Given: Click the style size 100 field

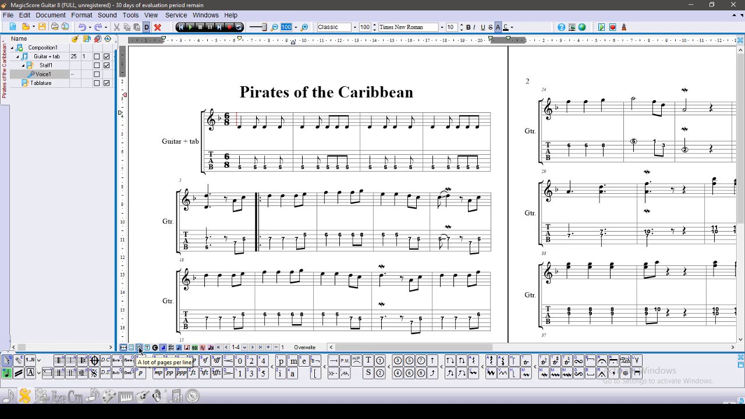Looking at the screenshot, I should [x=365, y=27].
